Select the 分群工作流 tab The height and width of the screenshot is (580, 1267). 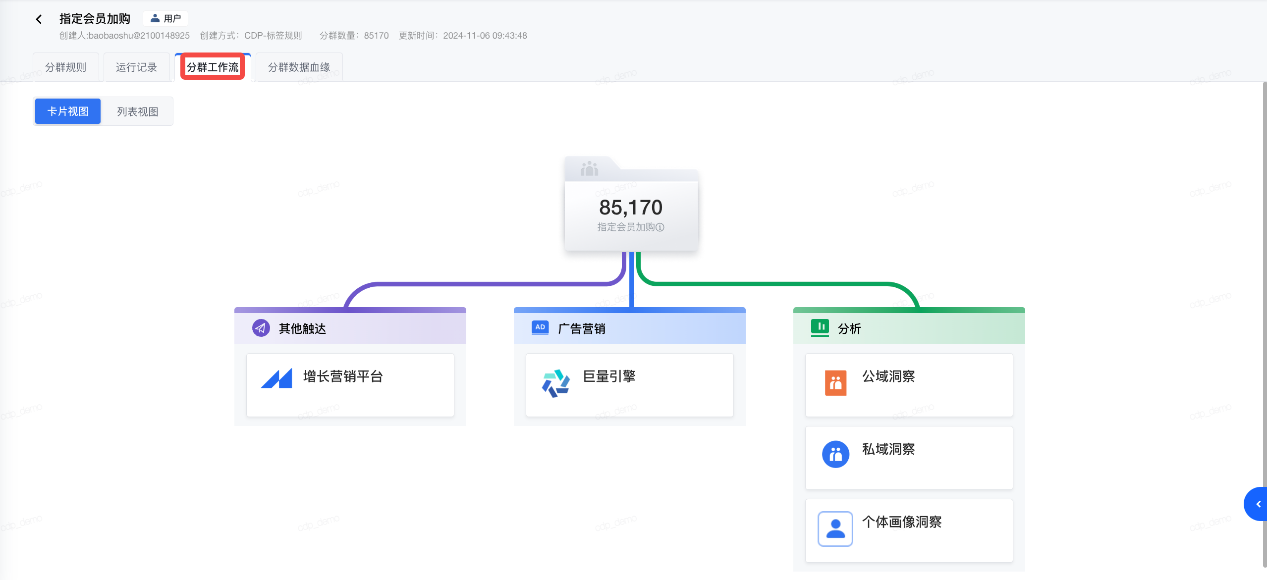point(213,67)
